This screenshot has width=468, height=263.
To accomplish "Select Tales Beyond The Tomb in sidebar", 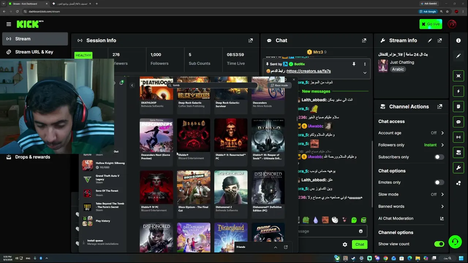I will point(104,207).
